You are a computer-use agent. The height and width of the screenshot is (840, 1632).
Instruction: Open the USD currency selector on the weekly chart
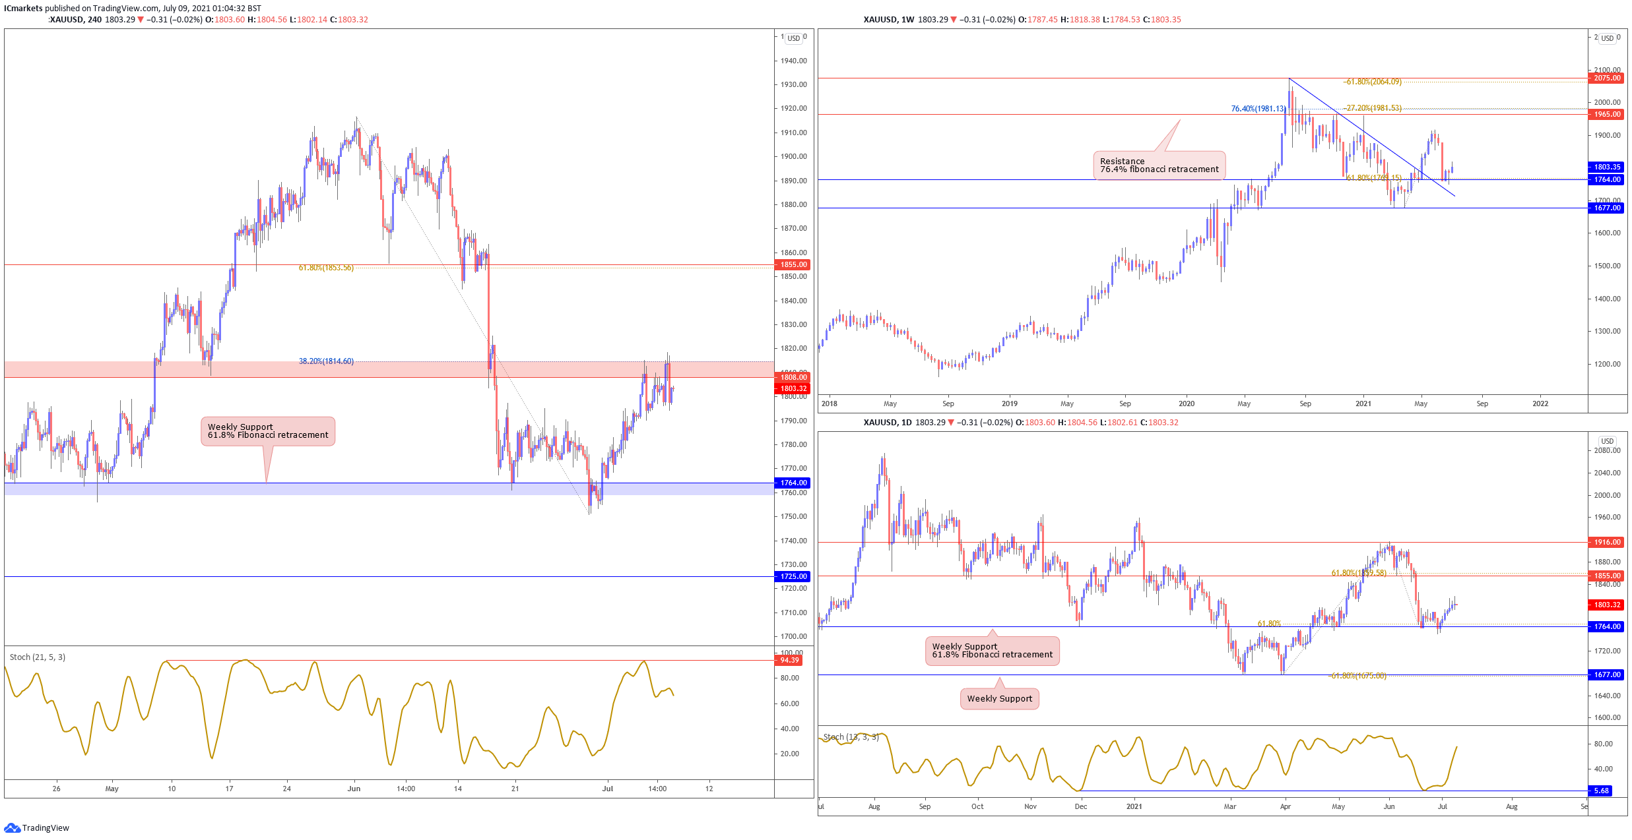coord(1608,38)
